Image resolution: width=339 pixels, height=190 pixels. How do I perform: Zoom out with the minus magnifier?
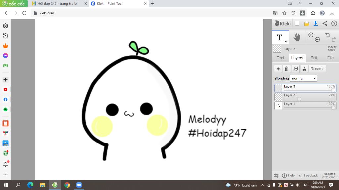click(x=317, y=39)
